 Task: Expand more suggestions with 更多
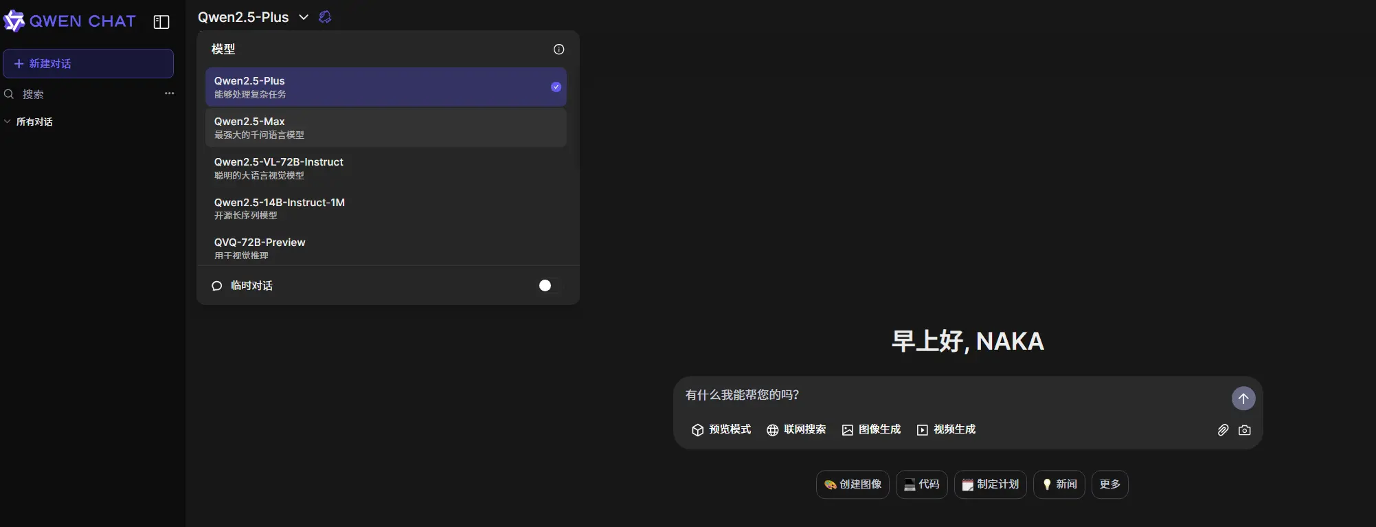click(x=1109, y=484)
